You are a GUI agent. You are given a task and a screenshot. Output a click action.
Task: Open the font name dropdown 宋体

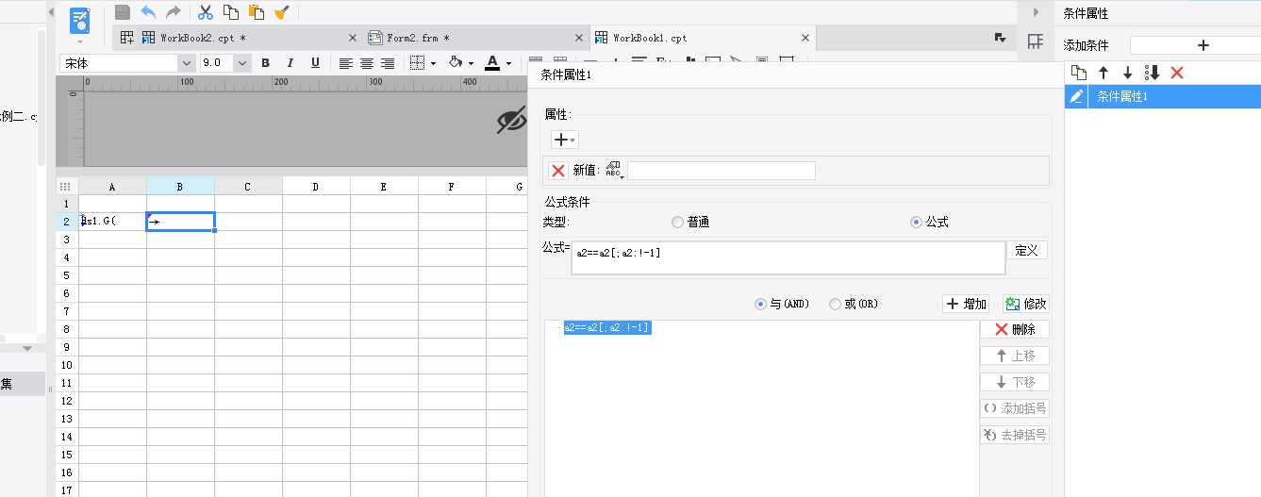pos(185,63)
